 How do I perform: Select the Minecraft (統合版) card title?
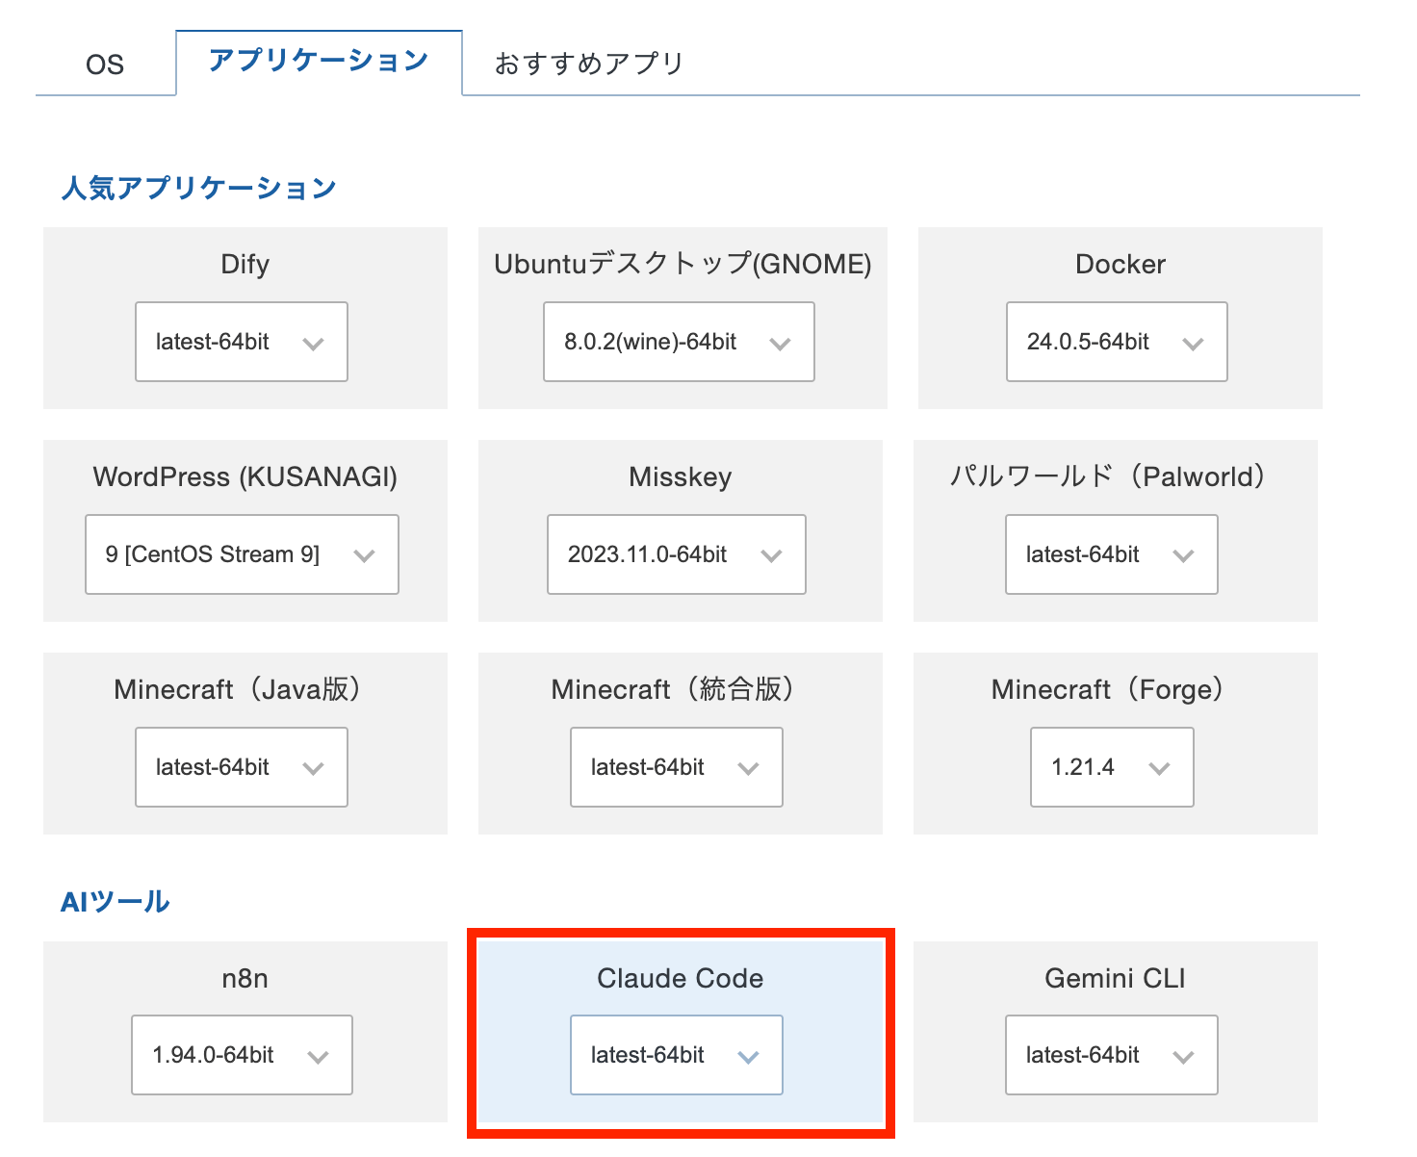tap(673, 689)
